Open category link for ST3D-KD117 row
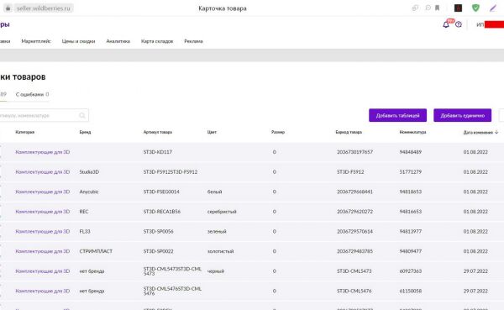The height and width of the screenshot is (310, 504). tap(43, 152)
